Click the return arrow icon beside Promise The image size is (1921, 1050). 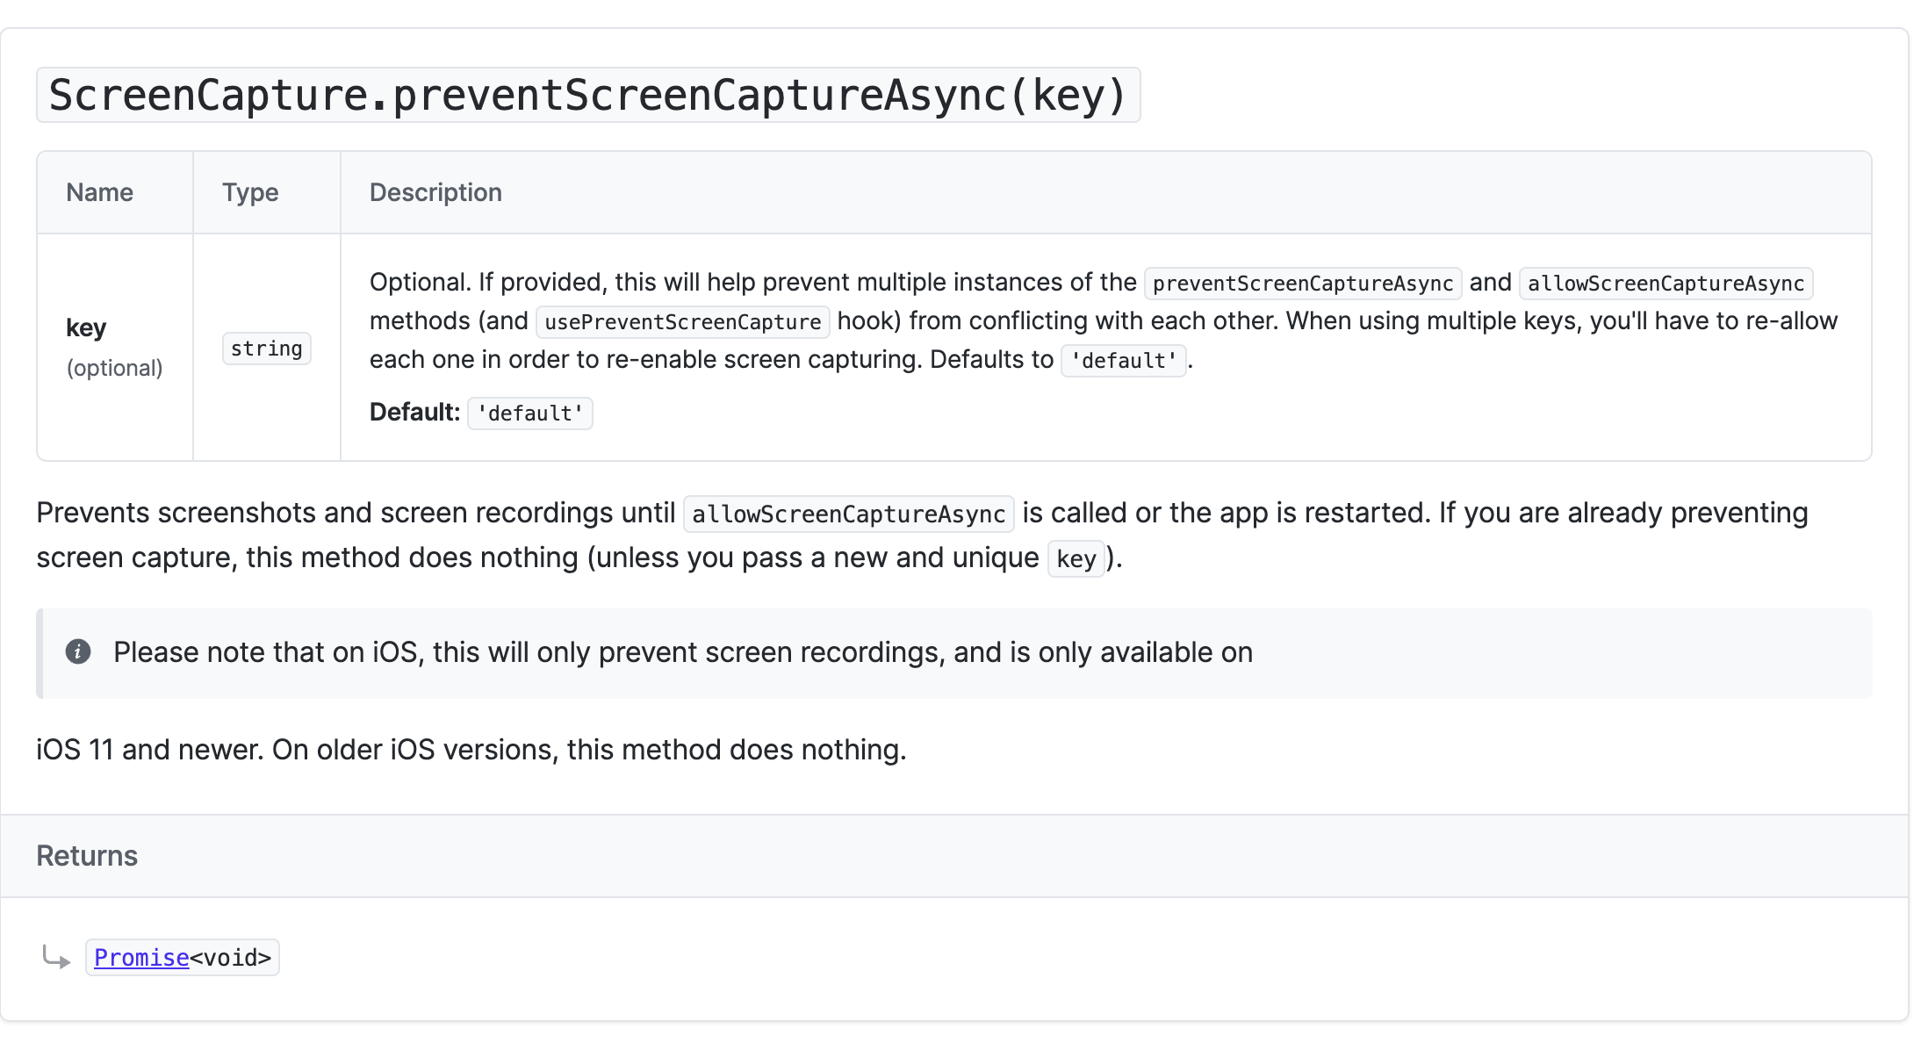click(x=56, y=957)
